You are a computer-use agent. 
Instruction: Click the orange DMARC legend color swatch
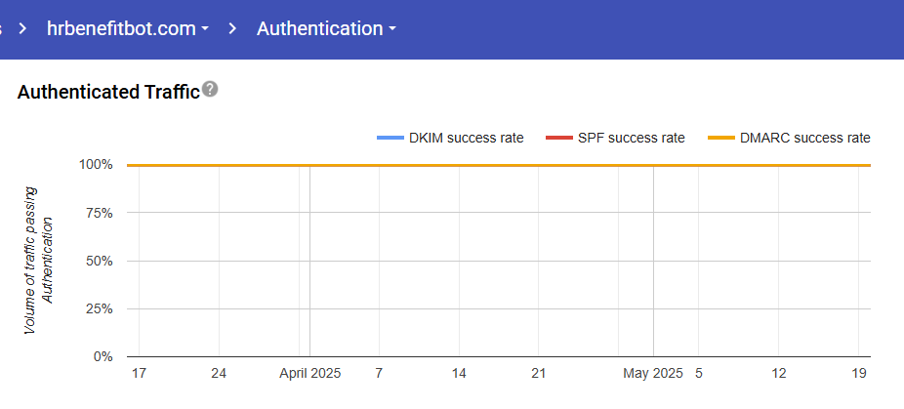tap(720, 138)
